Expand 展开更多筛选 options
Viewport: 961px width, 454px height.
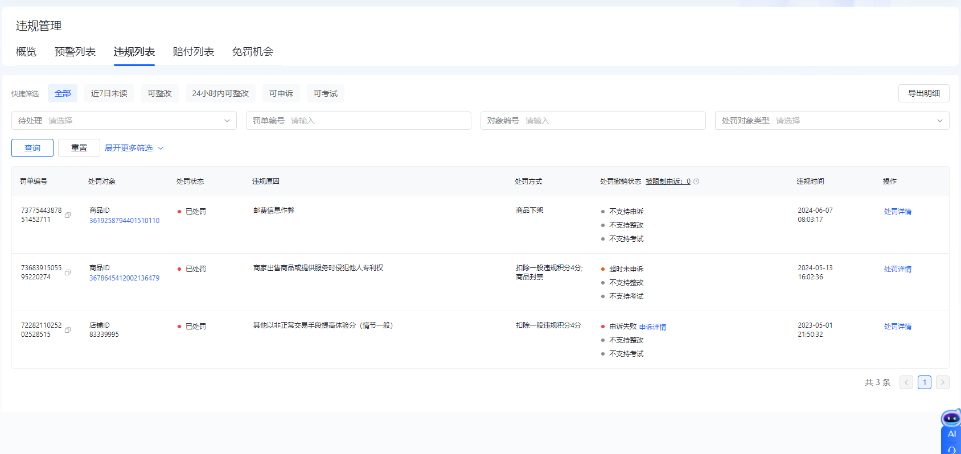134,148
